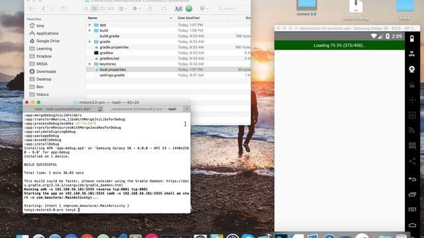This screenshot has height=238, width=424.
Task: Open Genymotion battery widget
Action: point(412,38)
